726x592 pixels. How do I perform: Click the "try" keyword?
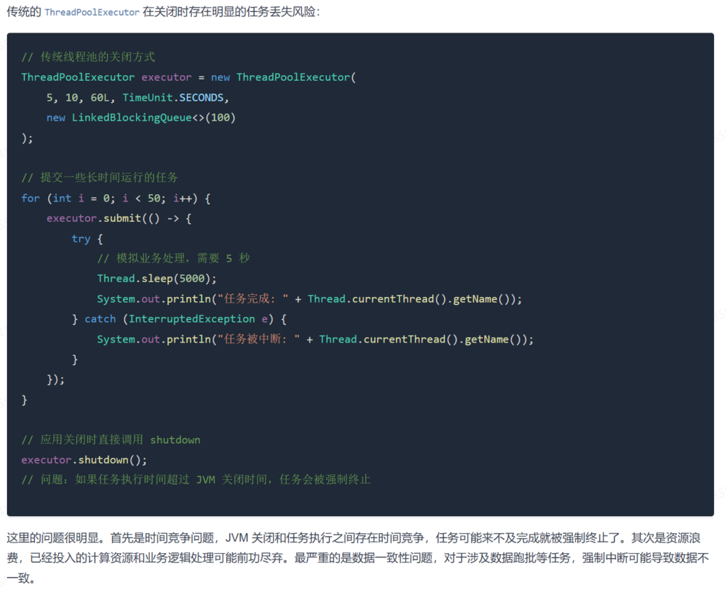click(81, 238)
